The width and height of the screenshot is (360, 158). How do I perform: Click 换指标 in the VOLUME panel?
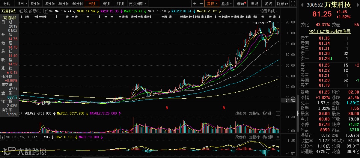[268, 113]
